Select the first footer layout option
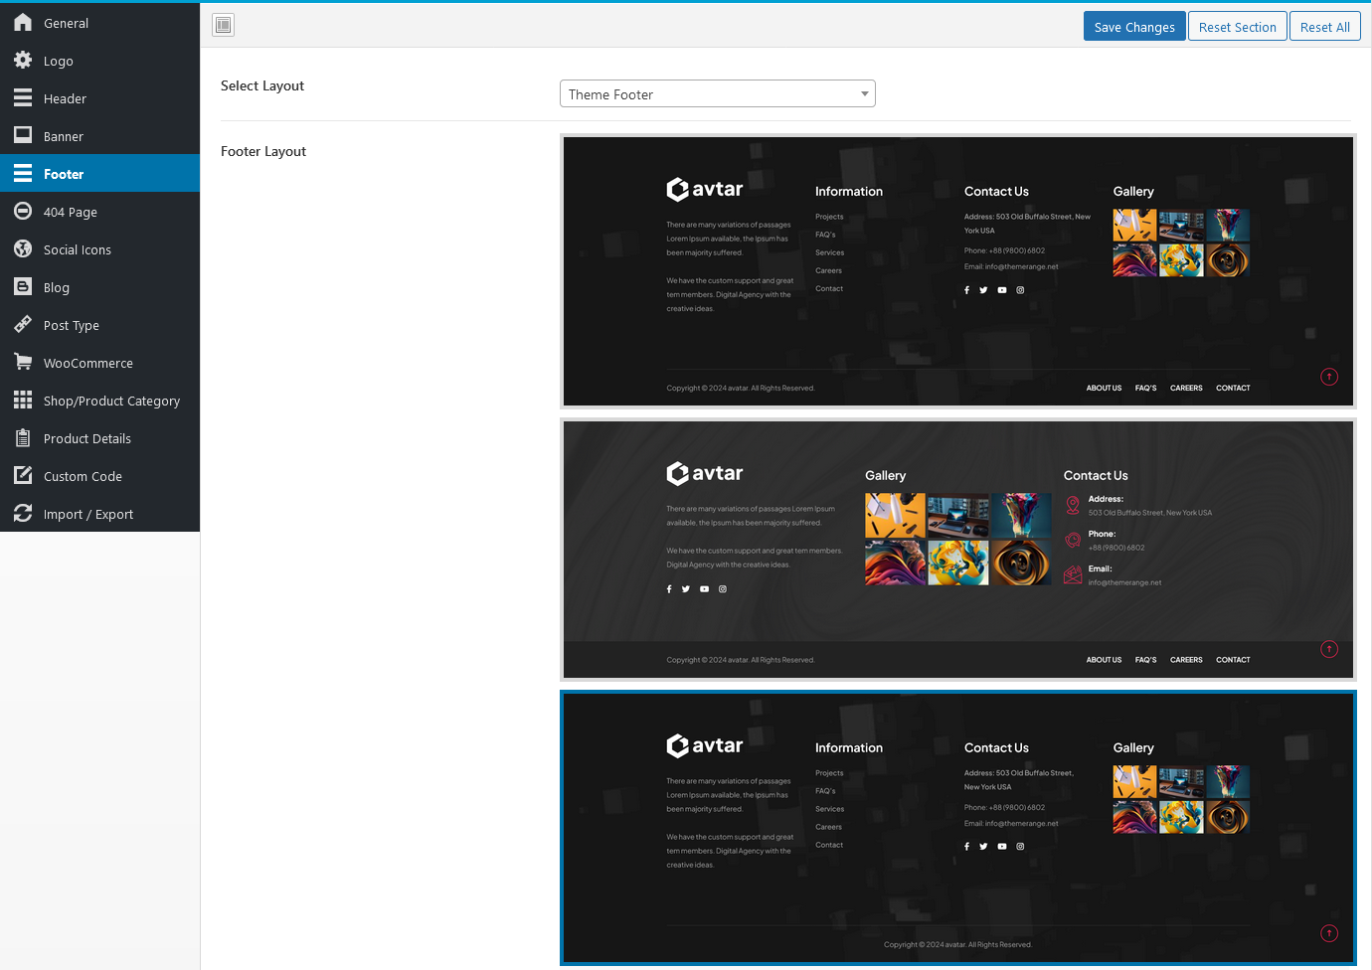1372x970 pixels. [x=957, y=271]
